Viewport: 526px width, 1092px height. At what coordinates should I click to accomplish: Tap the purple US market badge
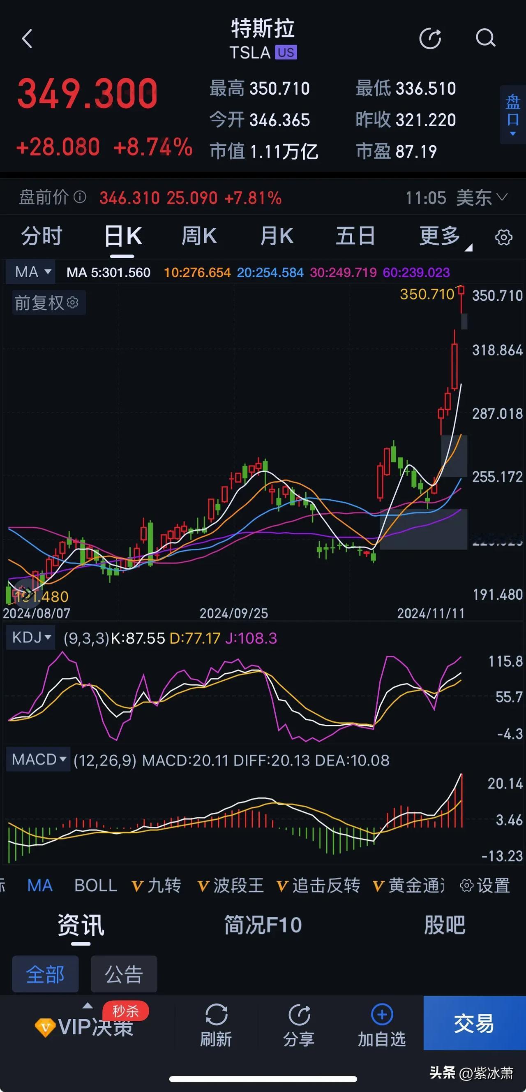[286, 53]
